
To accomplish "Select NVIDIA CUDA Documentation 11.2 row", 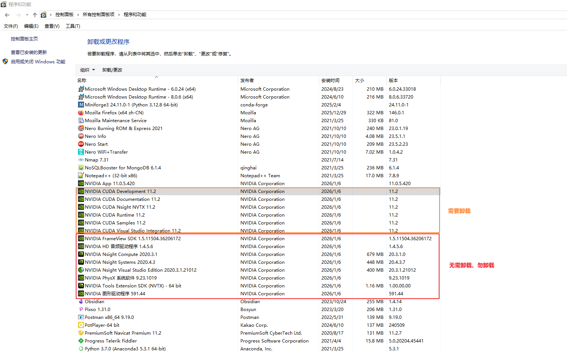I will click(x=258, y=199).
